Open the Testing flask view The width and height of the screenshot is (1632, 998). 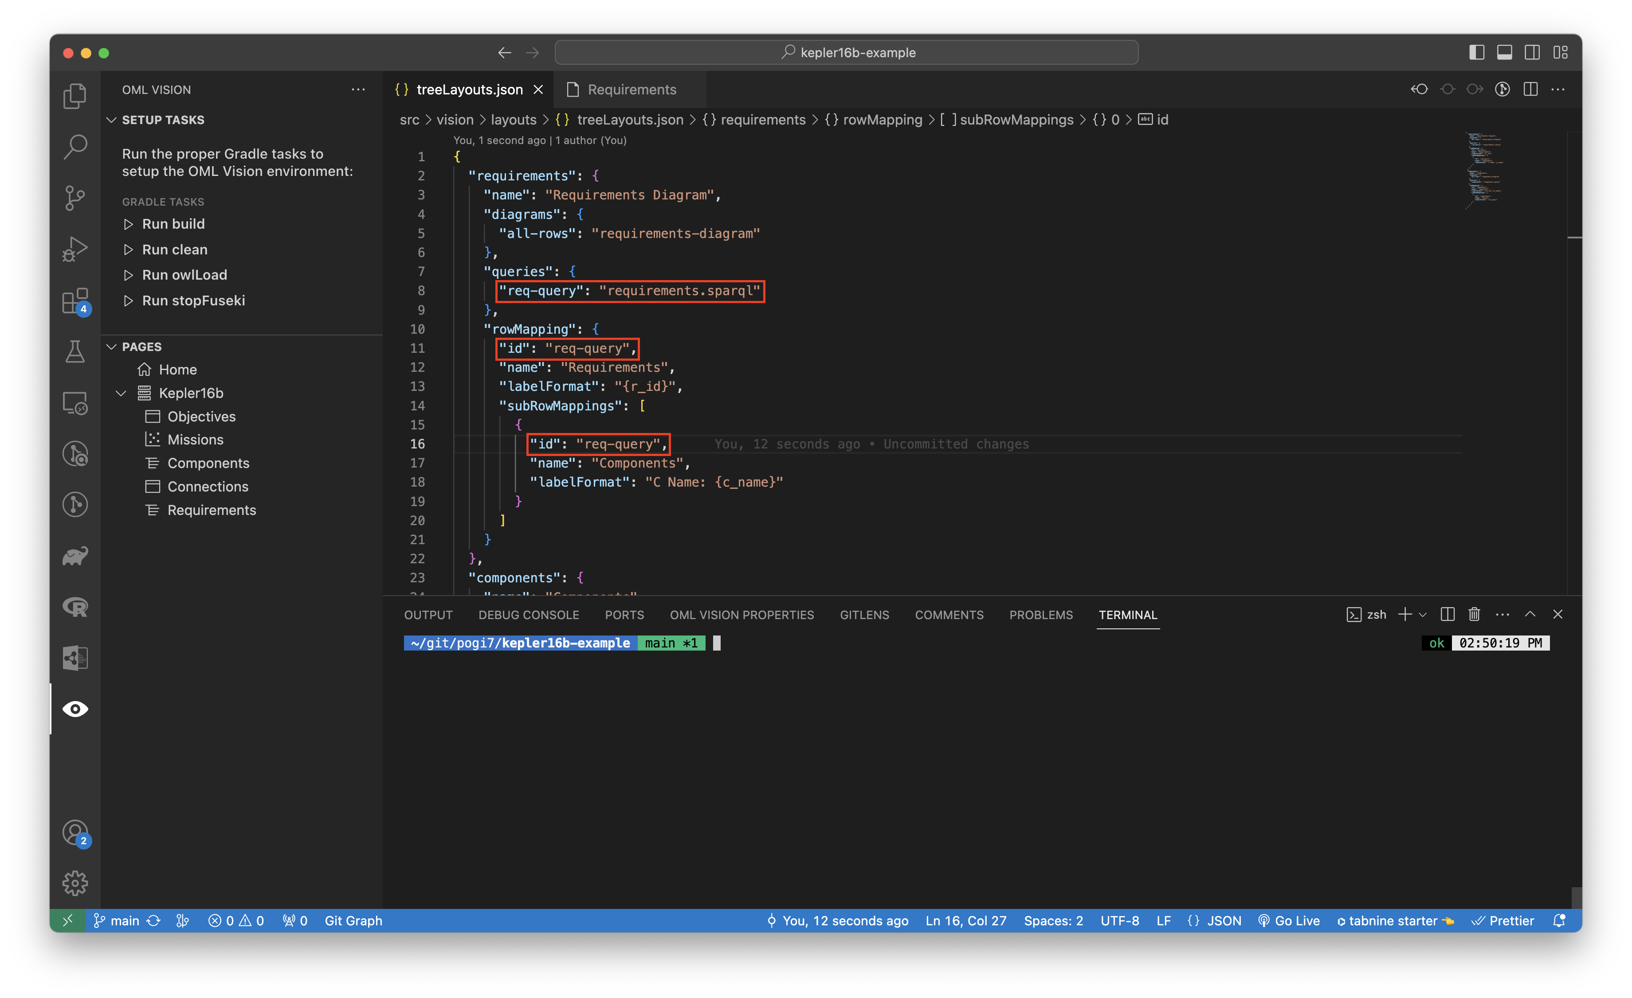tap(75, 351)
